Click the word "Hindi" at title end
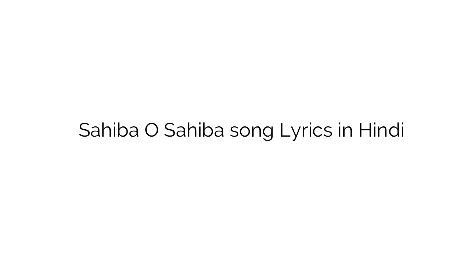Viewport: 468px width, 263px height. (x=381, y=130)
